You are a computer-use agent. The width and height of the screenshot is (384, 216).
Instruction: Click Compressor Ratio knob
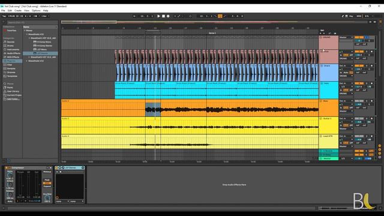[10, 175]
